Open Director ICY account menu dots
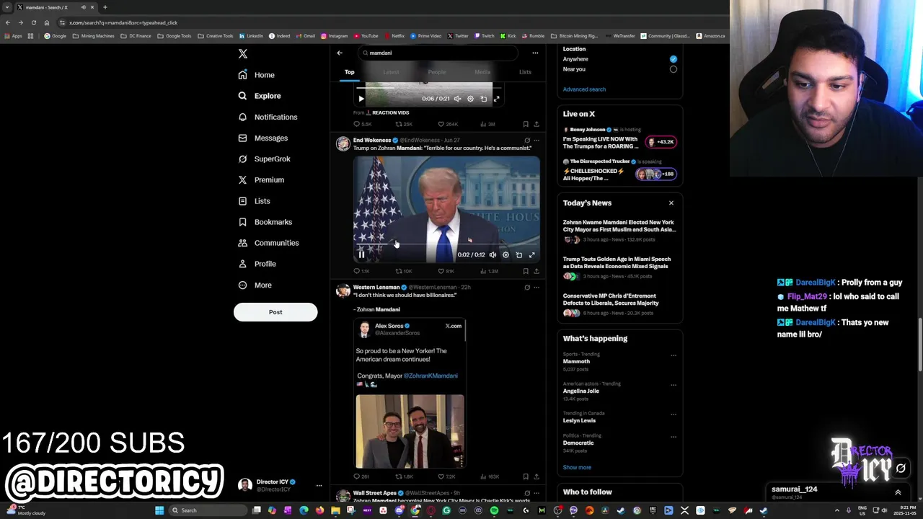This screenshot has width=923, height=519. coord(319,485)
